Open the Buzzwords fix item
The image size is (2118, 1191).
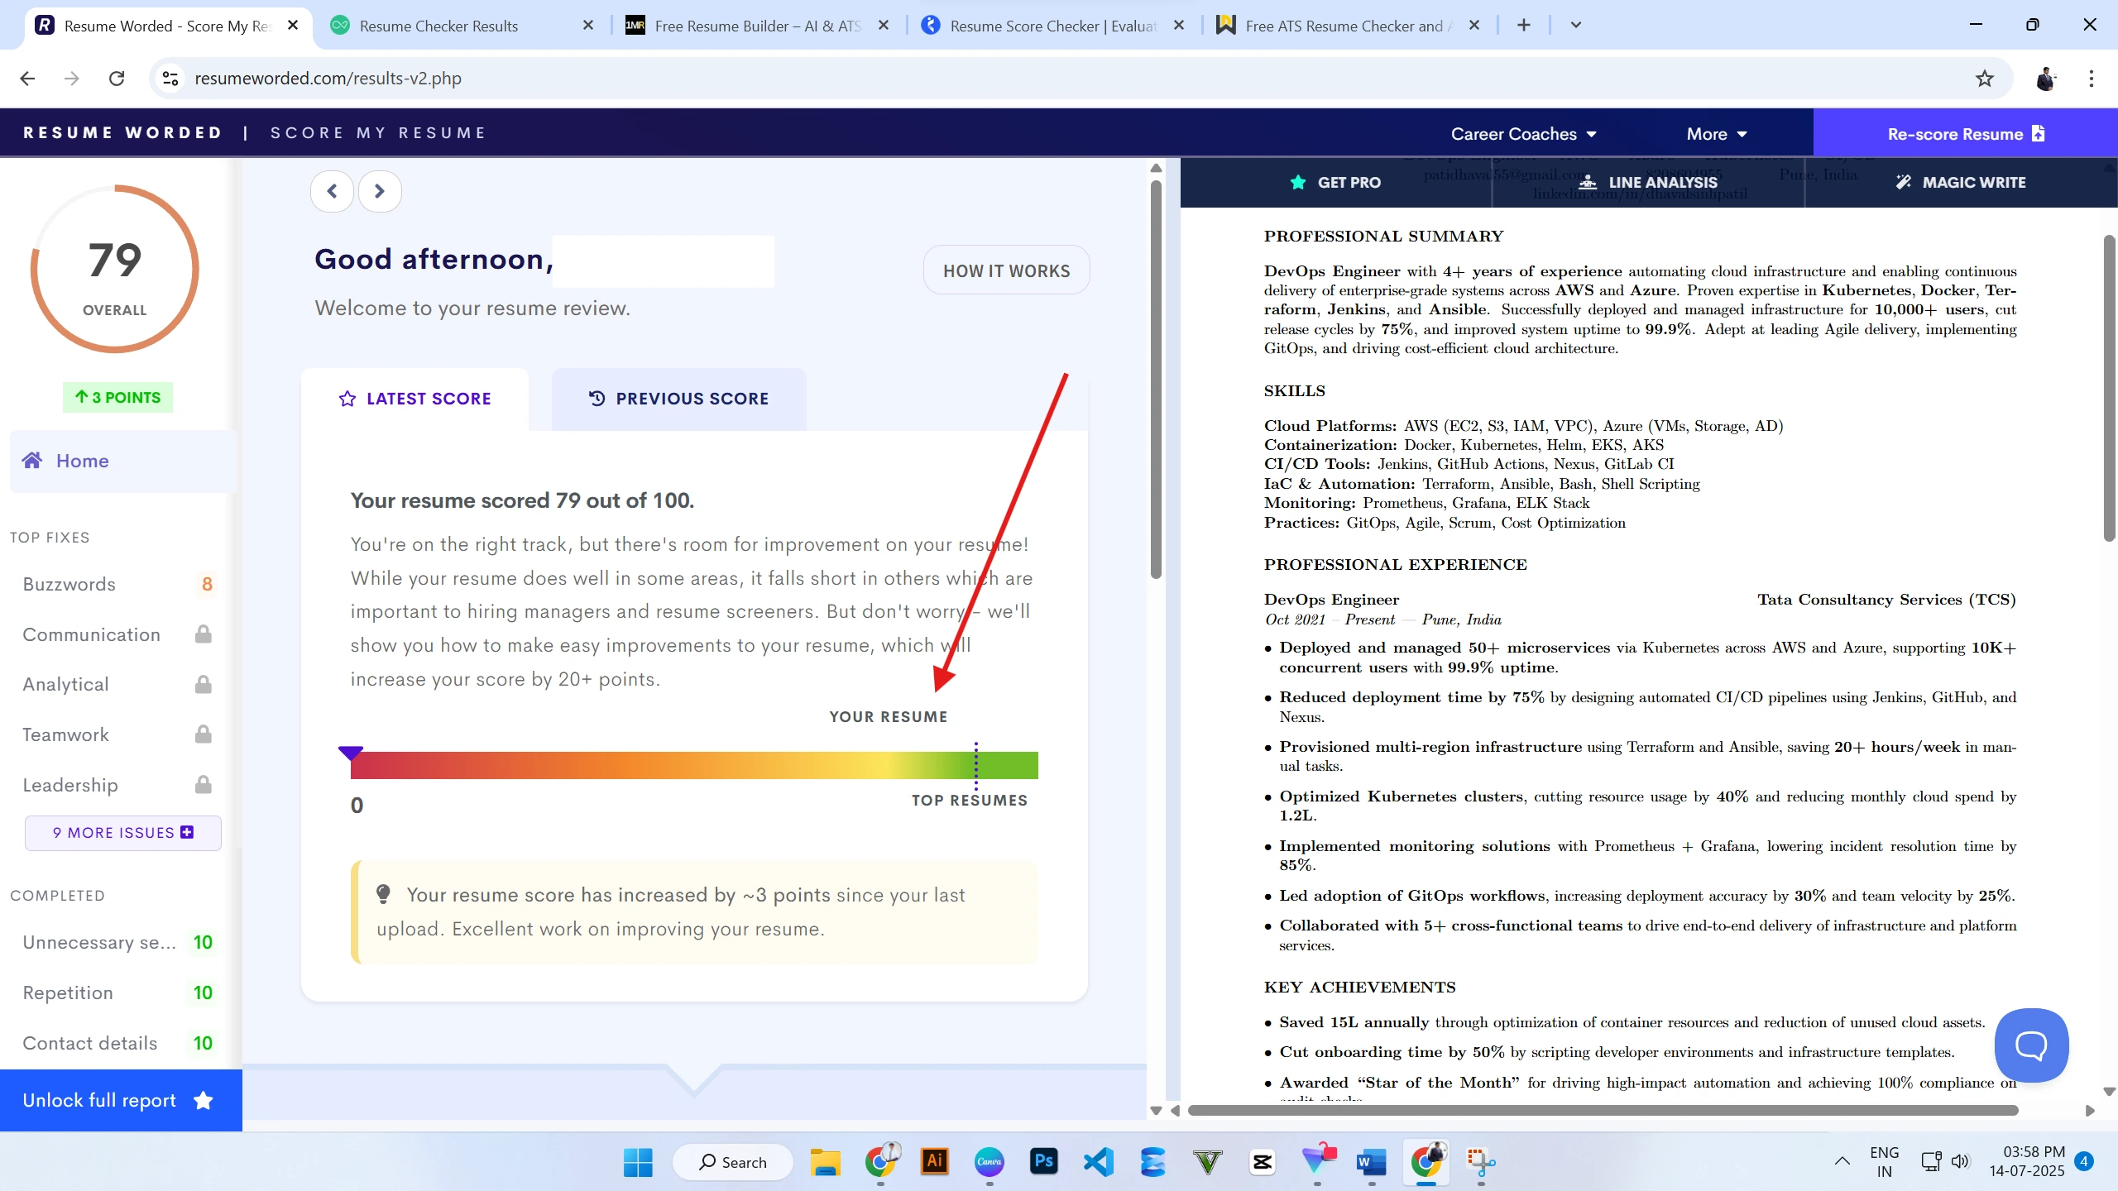[117, 585]
